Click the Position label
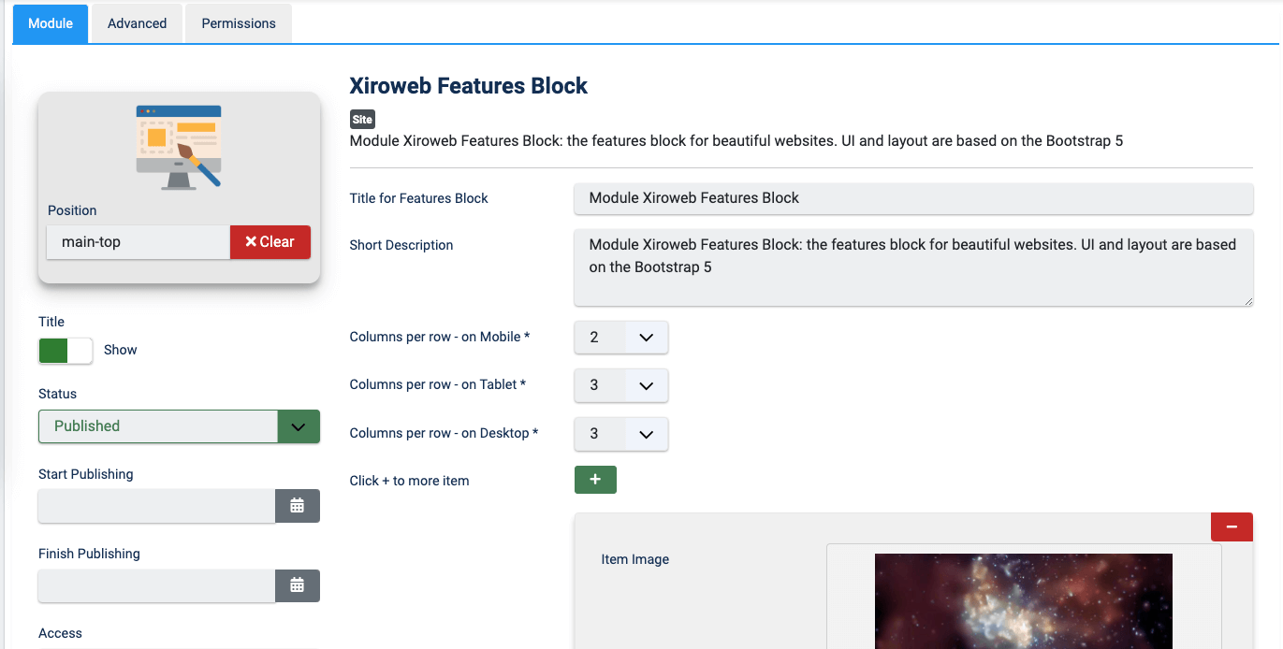 [72, 210]
